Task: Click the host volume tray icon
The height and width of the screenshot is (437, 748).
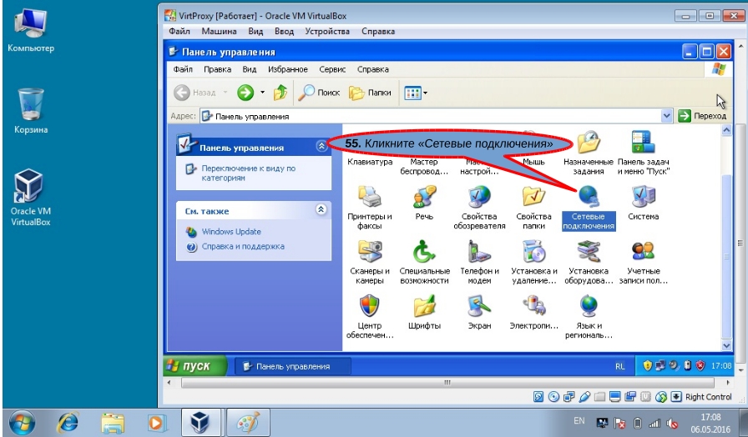Action: pos(672,423)
